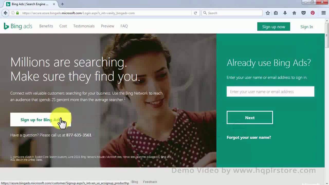
Task: Focus the user name or email field
Action: [270, 92]
